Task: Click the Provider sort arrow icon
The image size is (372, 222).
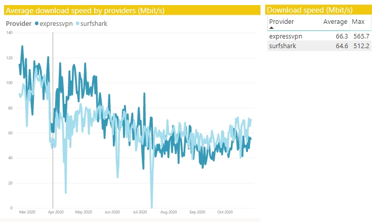Action: tap(272, 28)
